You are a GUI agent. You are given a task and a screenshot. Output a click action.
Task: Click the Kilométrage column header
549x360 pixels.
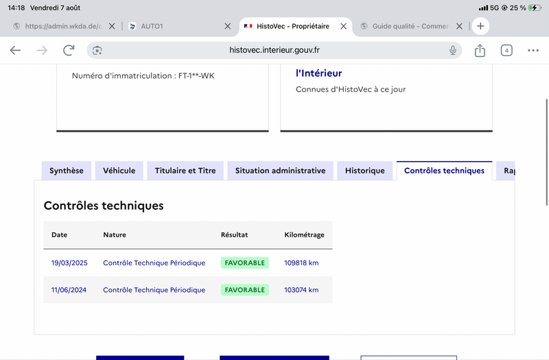tap(304, 235)
